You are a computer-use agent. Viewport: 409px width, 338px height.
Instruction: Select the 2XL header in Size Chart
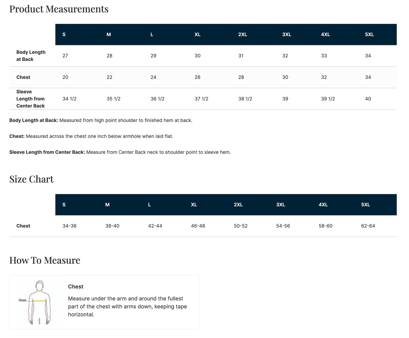[238, 205]
